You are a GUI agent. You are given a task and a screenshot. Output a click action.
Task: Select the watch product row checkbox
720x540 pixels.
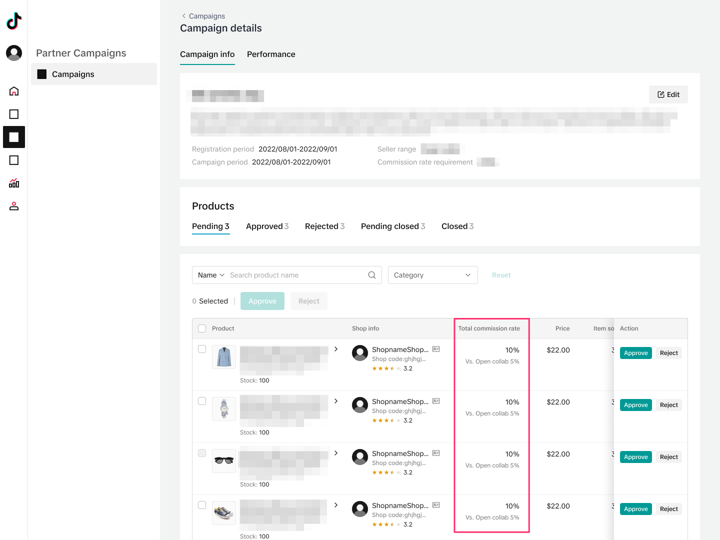pos(202,401)
